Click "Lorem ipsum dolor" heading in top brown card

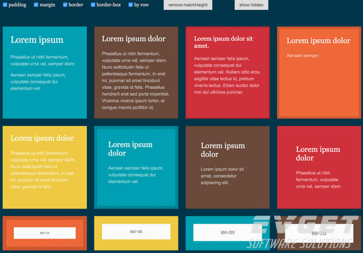click(x=134, y=39)
